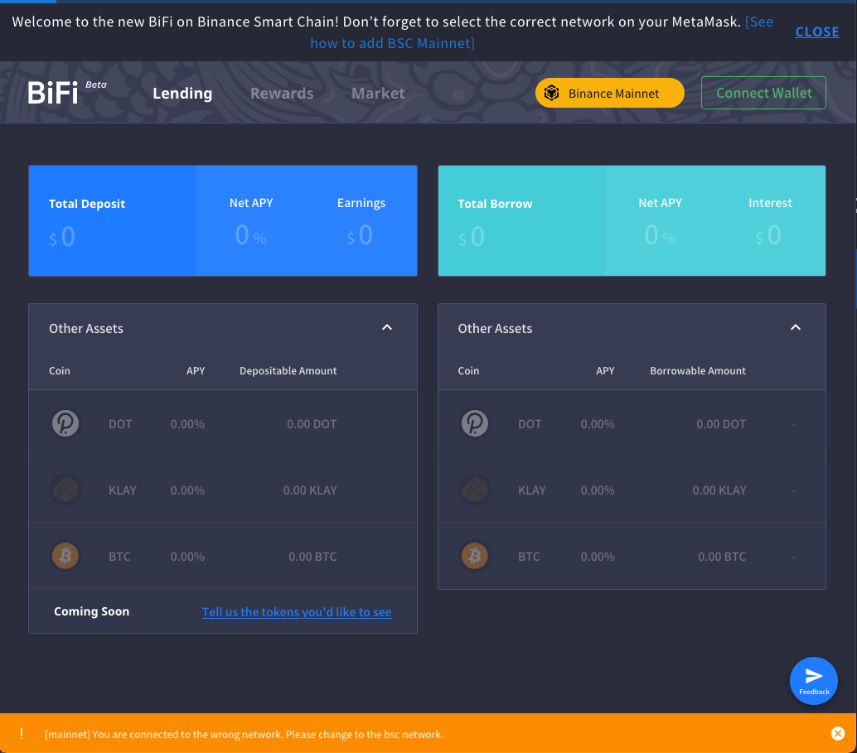
Task: Click the deposit DOT row APY 0.00%
Action: 187,424
